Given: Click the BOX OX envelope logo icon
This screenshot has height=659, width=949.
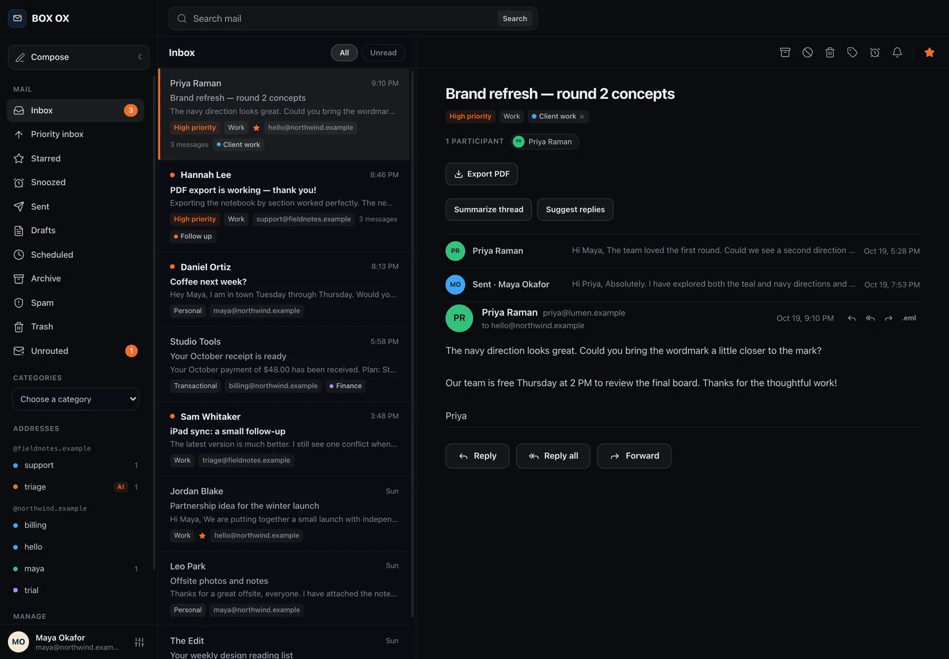Looking at the screenshot, I should [x=17, y=18].
